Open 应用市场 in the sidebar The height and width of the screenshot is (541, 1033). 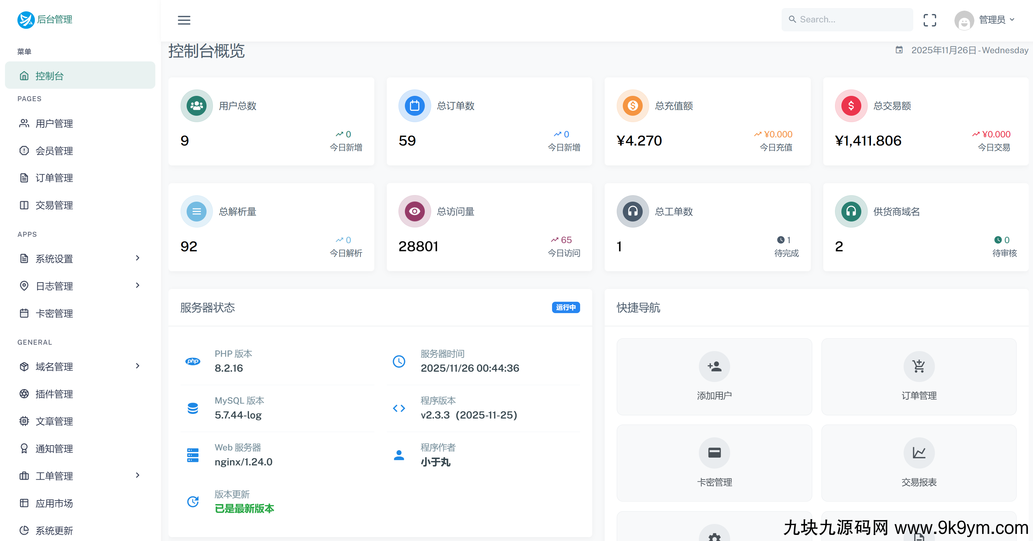click(x=54, y=503)
